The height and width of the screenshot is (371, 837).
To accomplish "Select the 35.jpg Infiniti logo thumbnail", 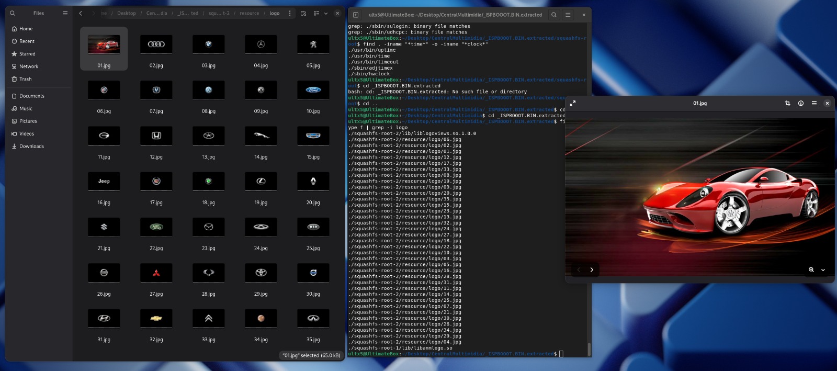I will tap(313, 318).
